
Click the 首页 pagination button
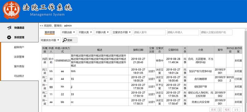coord(213,110)
